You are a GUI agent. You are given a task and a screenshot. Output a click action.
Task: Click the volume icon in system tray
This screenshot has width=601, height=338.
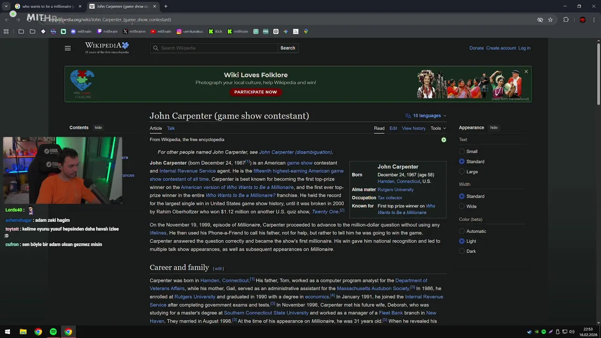pyautogui.click(x=571, y=332)
